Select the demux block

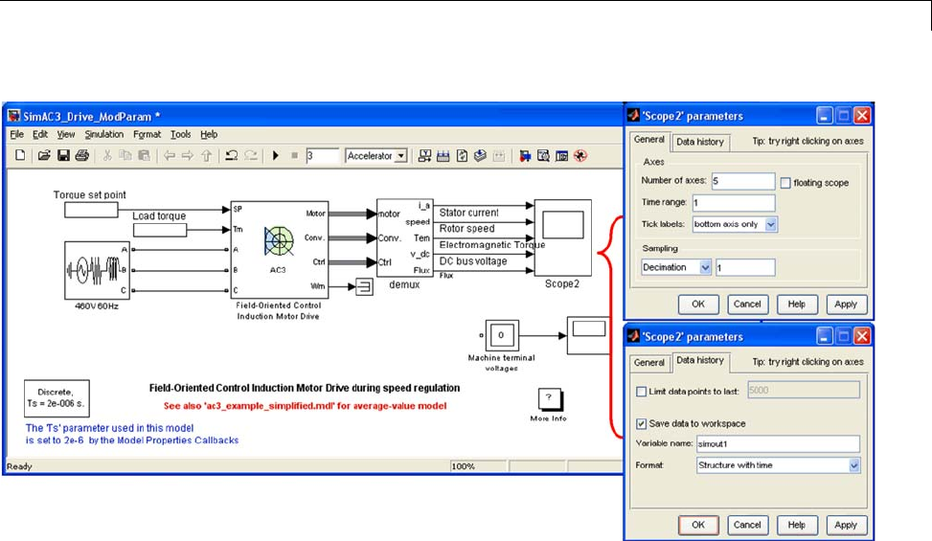405,237
